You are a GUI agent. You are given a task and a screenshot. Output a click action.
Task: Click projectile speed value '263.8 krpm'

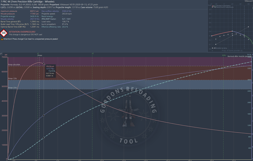[67, 14]
